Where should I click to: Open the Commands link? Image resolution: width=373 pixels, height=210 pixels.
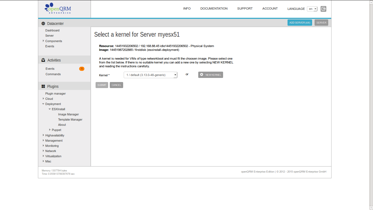(x=53, y=74)
